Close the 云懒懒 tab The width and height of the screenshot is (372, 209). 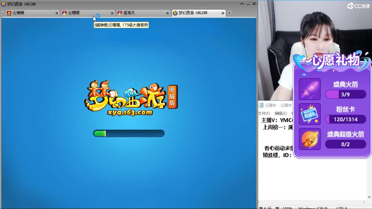[x=57, y=13]
